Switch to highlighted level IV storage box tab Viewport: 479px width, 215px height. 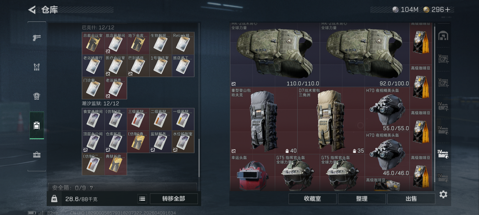443,154
